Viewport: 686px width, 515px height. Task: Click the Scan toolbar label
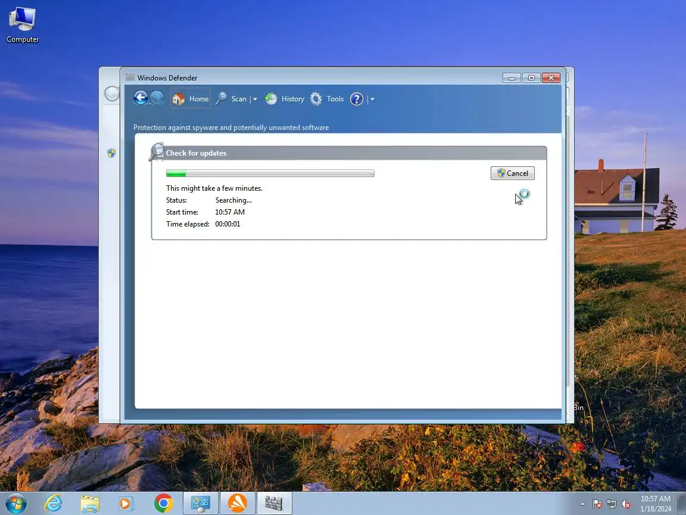pyautogui.click(x=239, y=99)
